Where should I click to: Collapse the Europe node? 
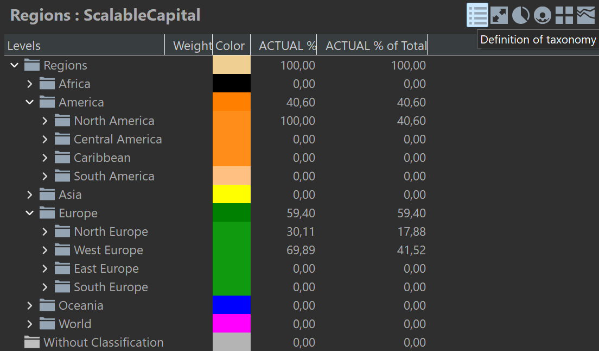pos(29,213)
